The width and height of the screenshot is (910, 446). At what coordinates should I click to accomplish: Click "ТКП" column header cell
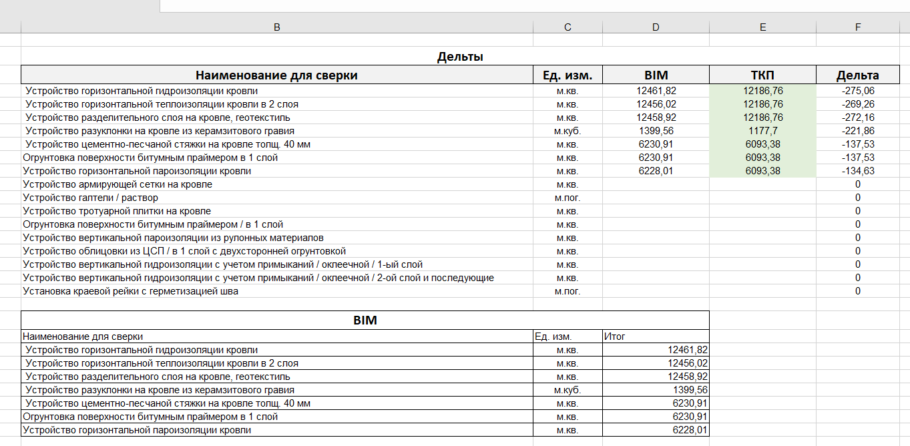click(762, 75)
